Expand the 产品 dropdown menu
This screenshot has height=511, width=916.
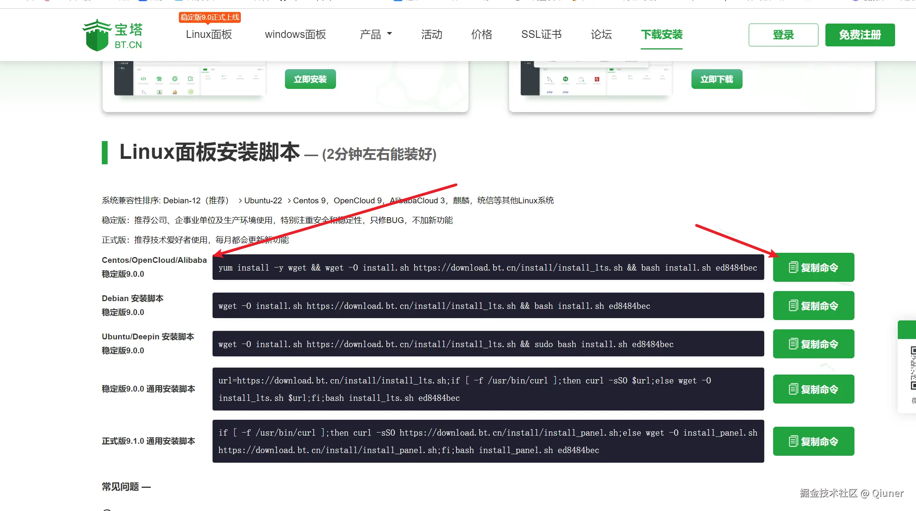coord(376,34)
